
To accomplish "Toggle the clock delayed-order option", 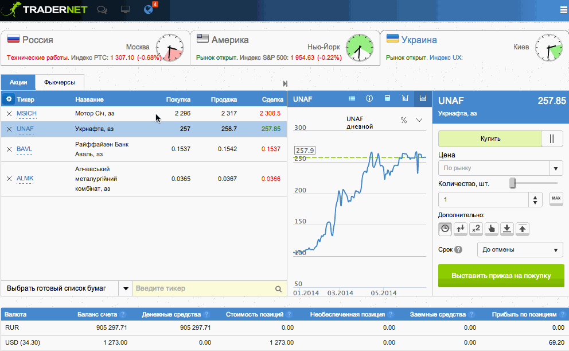I will tap(445, 229).
